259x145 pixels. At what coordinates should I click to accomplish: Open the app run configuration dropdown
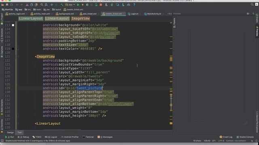[70, 5]
